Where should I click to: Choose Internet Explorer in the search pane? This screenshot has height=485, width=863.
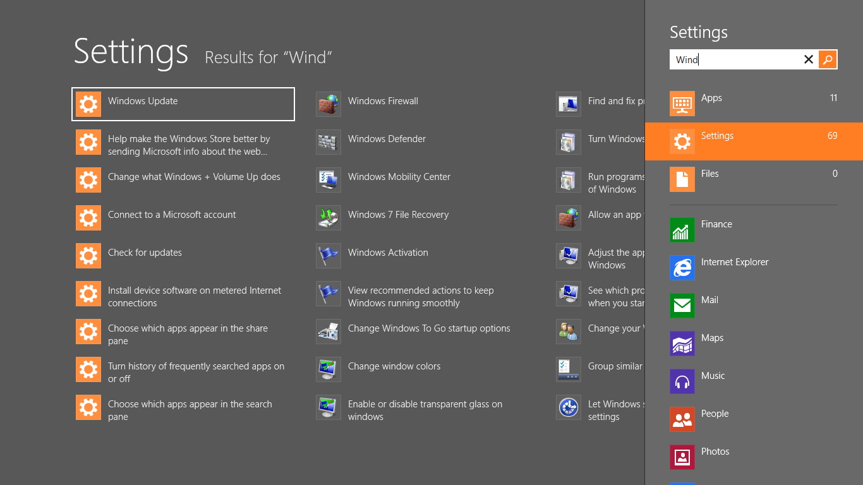tap(754, 268)
